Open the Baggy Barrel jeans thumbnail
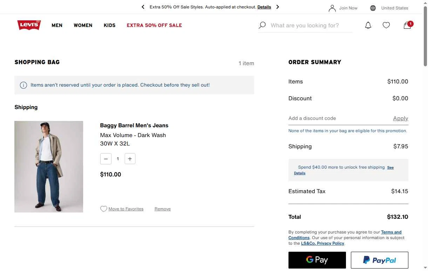Screen dimensions: 428x271 pyautogui.click(x=49, y=167)
